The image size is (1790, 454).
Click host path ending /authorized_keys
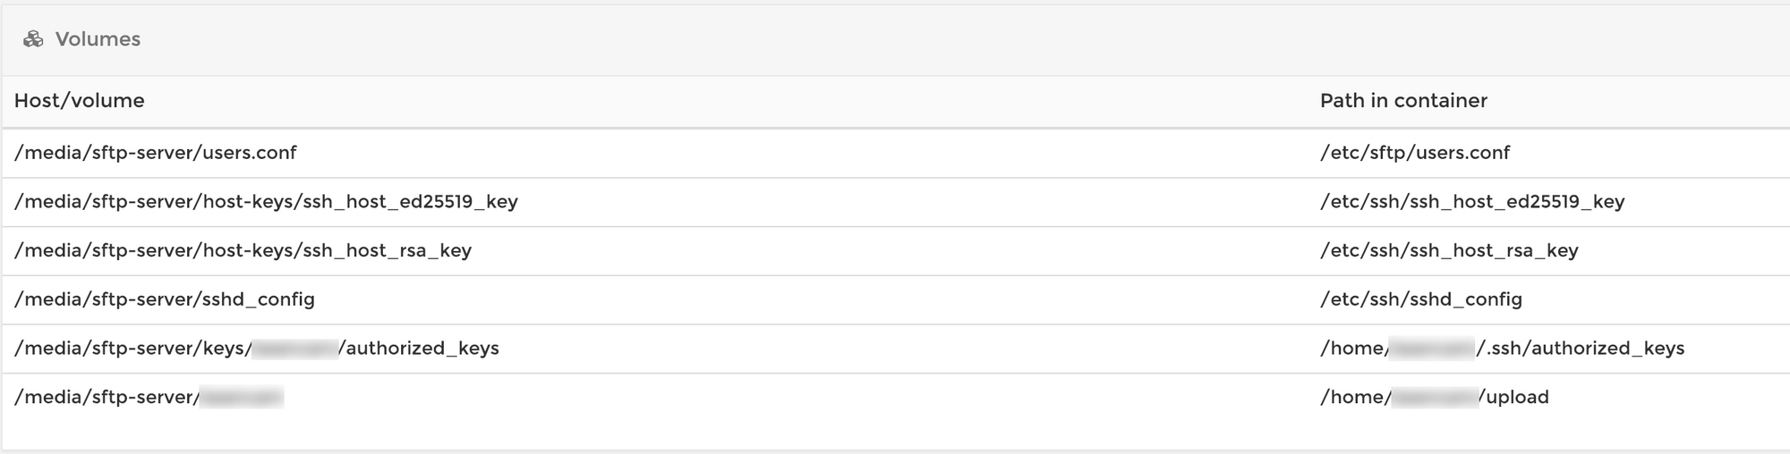pos(257,349)
